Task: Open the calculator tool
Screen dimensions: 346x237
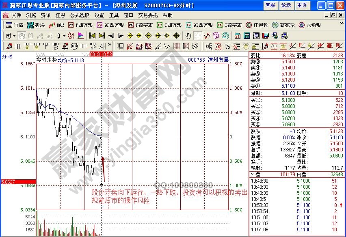Action: [246, 36]
